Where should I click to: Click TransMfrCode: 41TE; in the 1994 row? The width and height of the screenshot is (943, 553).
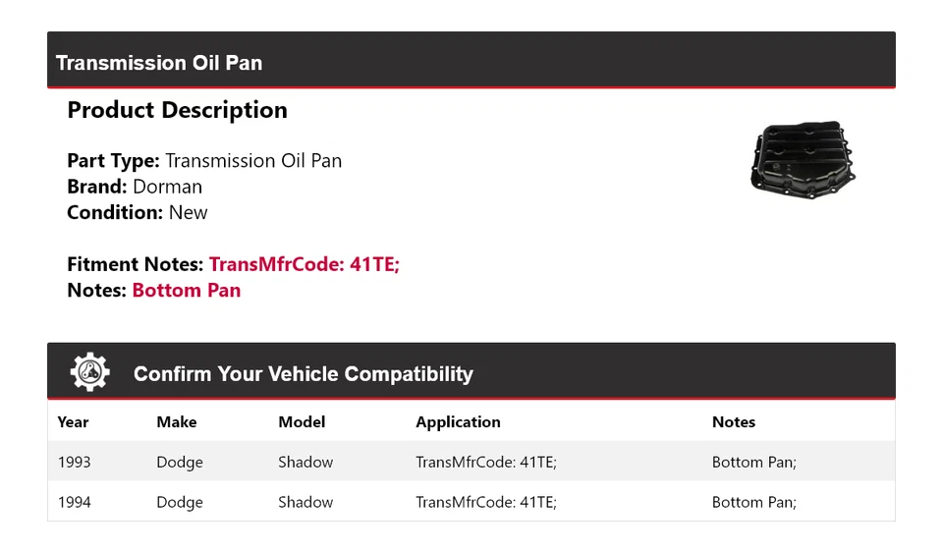[486, 502]
